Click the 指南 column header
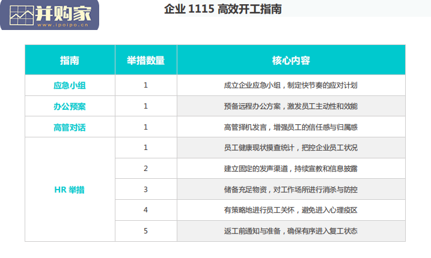Image resolution: width=431 pixels, height=258 pixels. point(70,61)
